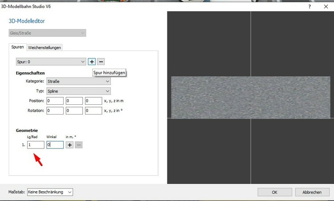The width and height of the screenshot is (334, 201).
Task: Click the Geometrie section label
Action: (x=27, y=131)
